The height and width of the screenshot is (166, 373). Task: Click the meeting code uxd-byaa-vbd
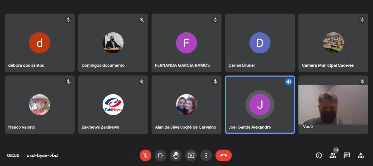pos(42,155)
